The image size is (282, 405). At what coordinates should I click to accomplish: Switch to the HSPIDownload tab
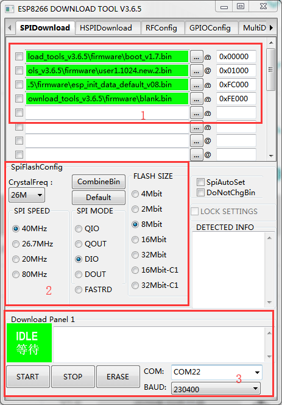(106, 28)
